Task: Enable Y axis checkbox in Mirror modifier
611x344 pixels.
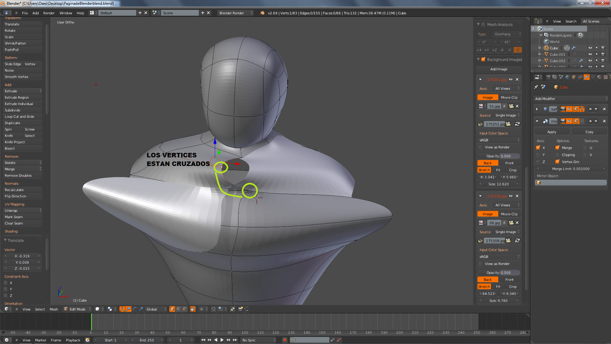Action: (538, 155)
